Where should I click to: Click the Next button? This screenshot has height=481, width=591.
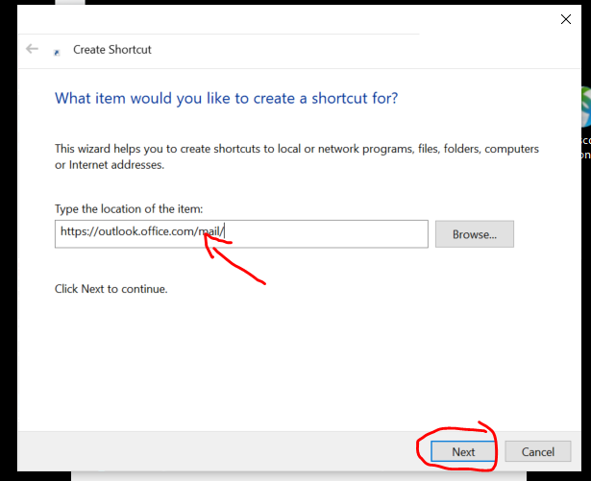(463, 451)
